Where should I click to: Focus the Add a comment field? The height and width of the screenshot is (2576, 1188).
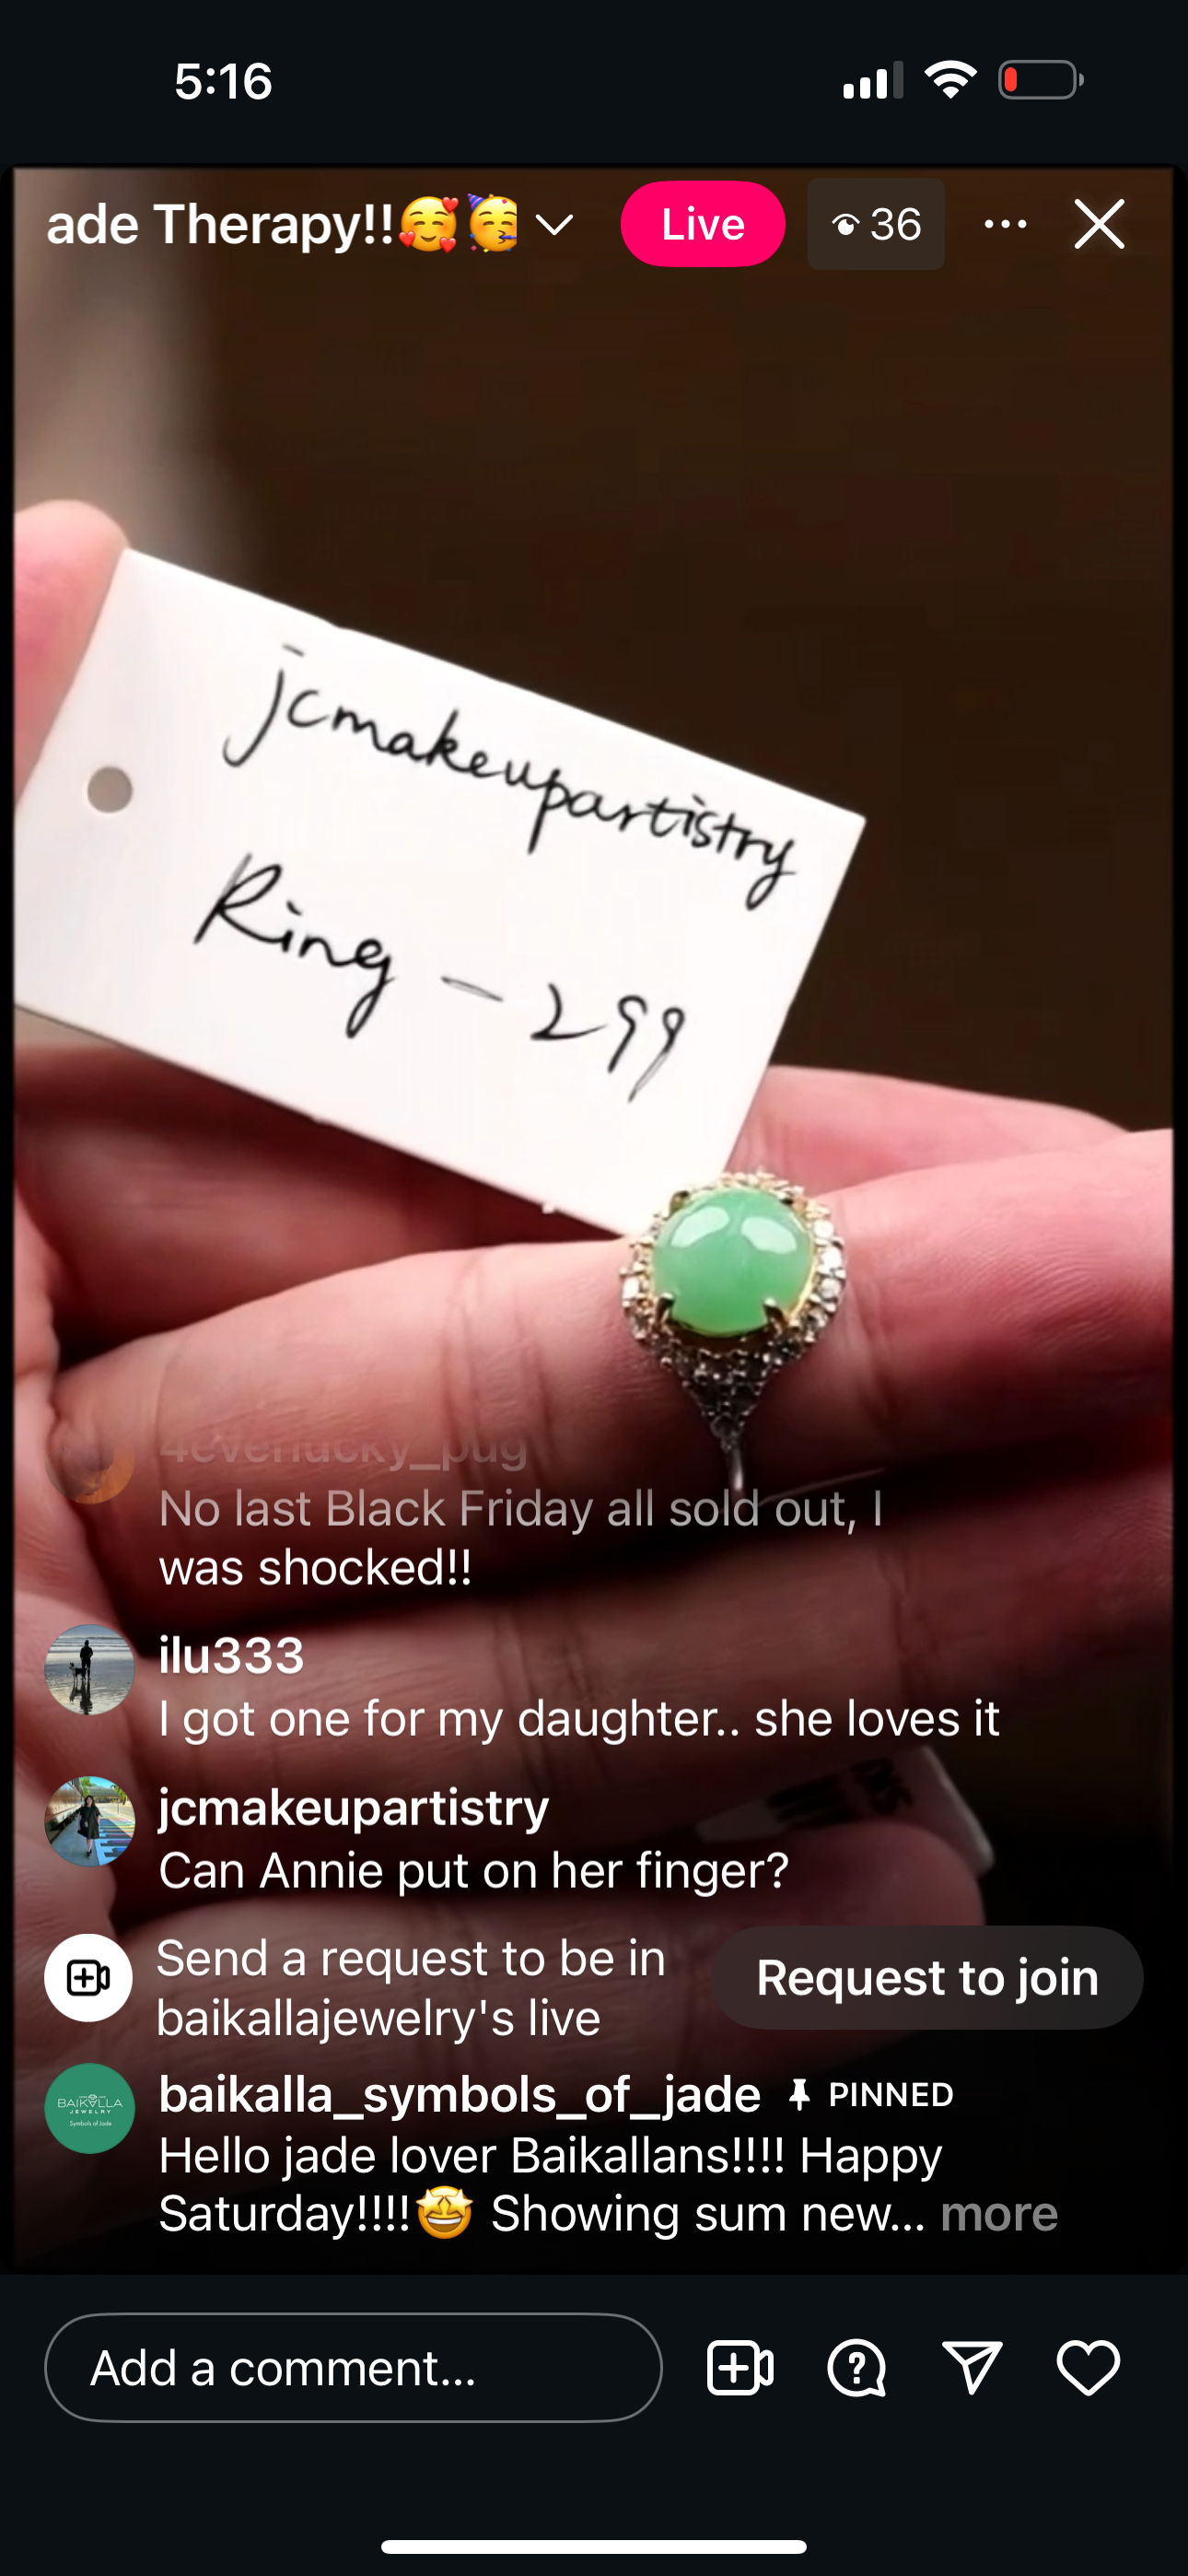[353, 2367]
